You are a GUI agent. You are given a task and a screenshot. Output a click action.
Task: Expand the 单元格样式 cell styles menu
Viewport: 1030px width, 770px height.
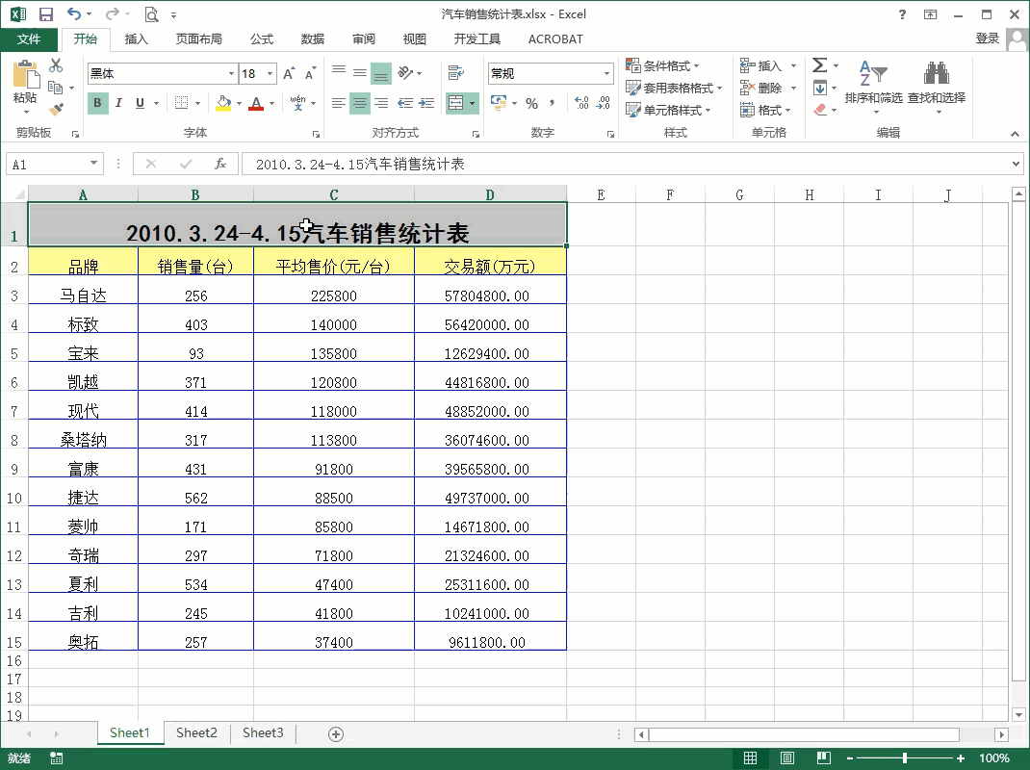(668, 110)
